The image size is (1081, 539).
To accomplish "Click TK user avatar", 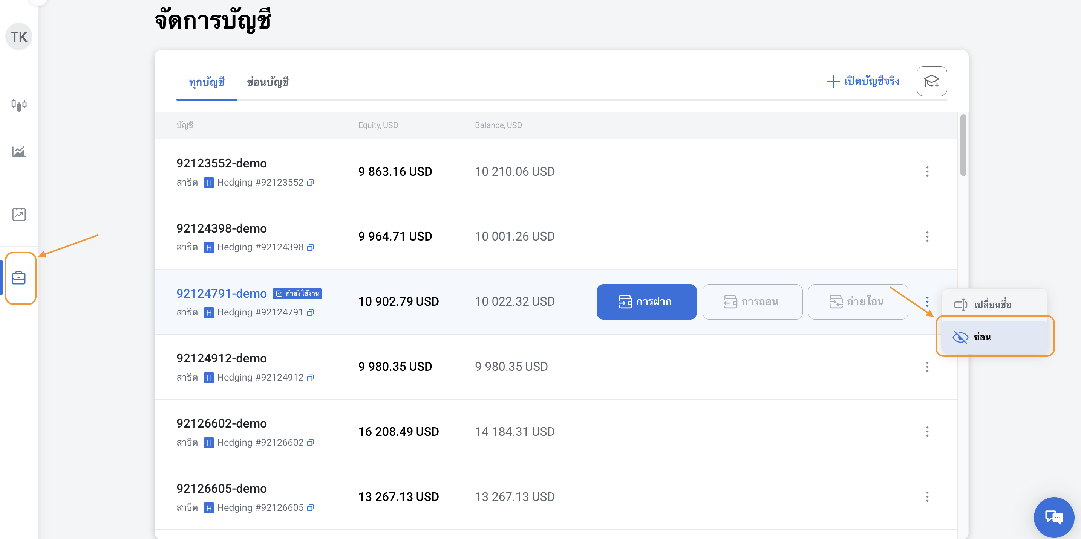I will (19, 37).
